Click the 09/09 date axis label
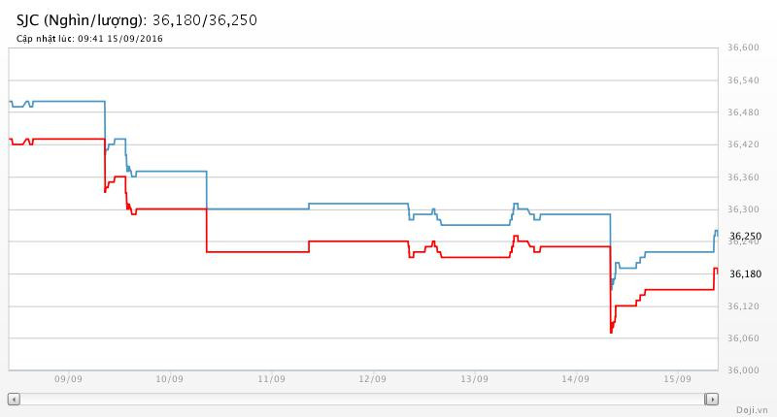777x417 pixels. (x=68, y=379)
